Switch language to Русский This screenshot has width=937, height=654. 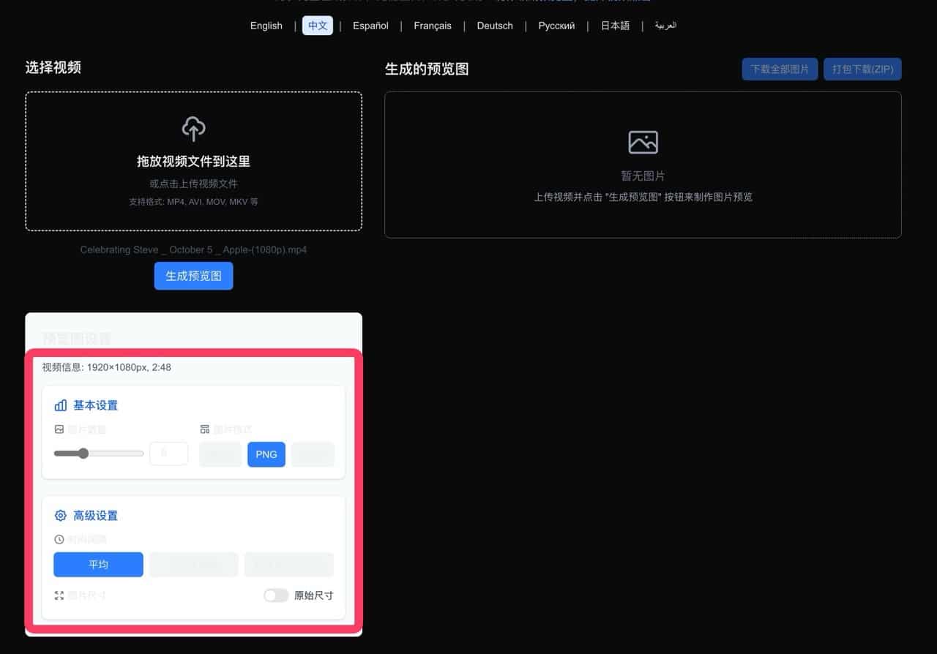click(556, 26)
